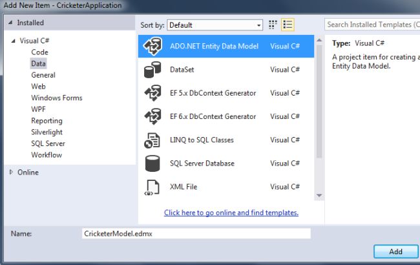Select the Web category
The width and height of the screenshot is (420, 265).
pos(38,86)
